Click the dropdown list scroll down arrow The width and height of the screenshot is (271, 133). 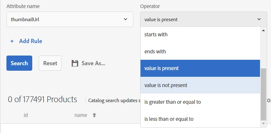(x=263, y=123)
